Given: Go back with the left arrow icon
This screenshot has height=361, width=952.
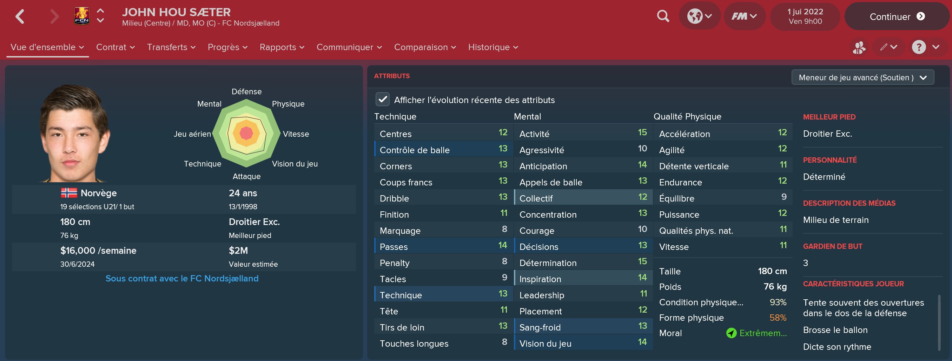Looking at the screenshot, I should coord(20,16).
